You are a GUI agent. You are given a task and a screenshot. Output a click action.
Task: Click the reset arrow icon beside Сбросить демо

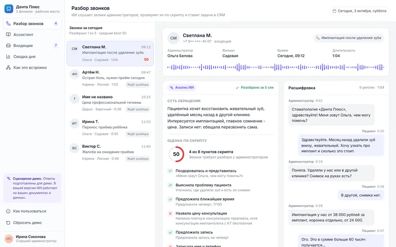[8, 223]
